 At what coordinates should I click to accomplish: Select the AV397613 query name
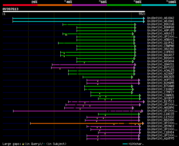(11, 9)
